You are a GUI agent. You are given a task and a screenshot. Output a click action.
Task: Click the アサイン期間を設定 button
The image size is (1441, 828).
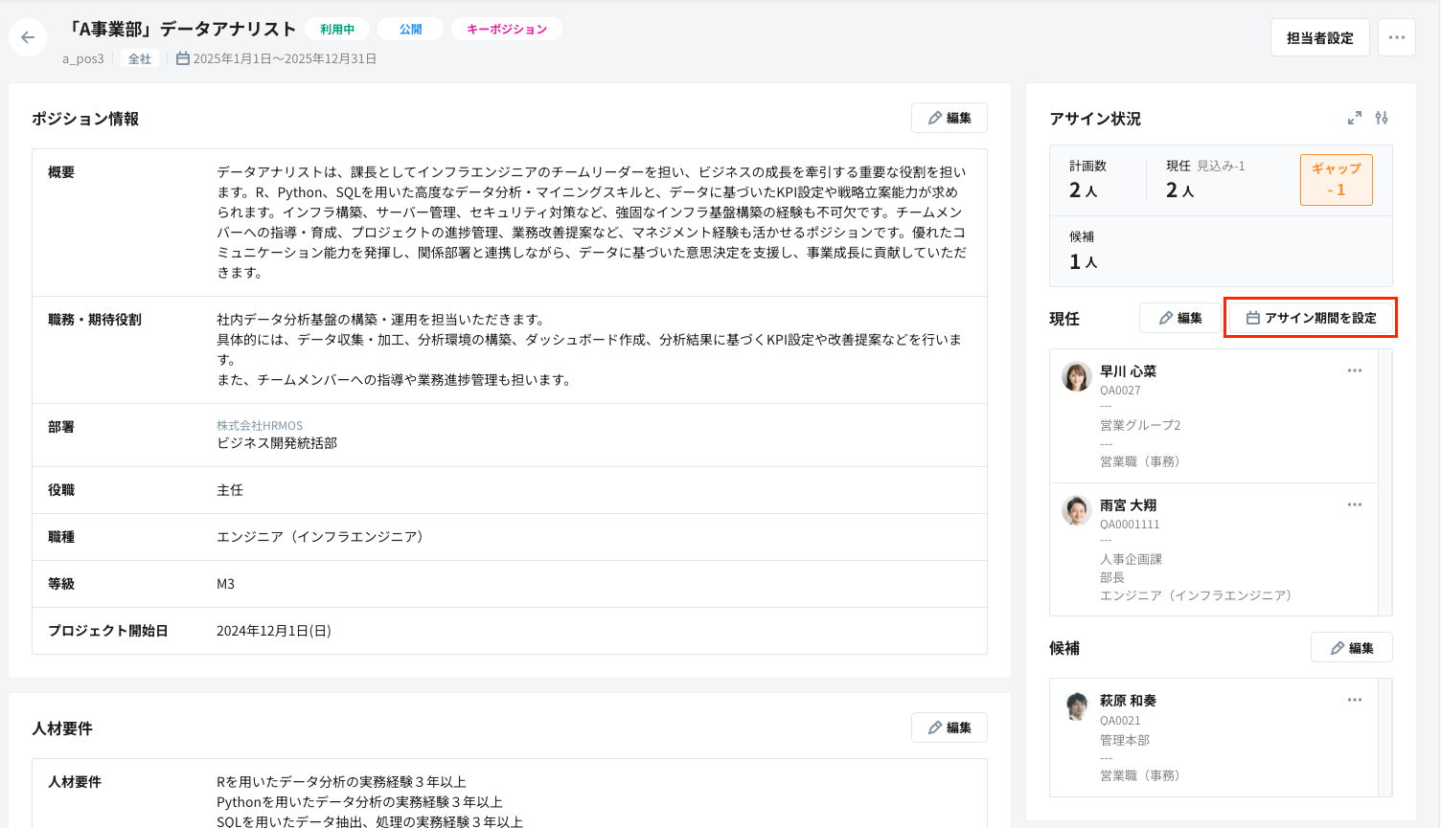(1310, 317)
